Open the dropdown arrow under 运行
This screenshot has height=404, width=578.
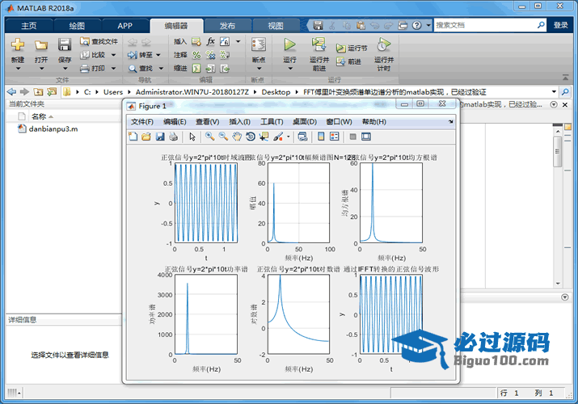pos(289,69)
